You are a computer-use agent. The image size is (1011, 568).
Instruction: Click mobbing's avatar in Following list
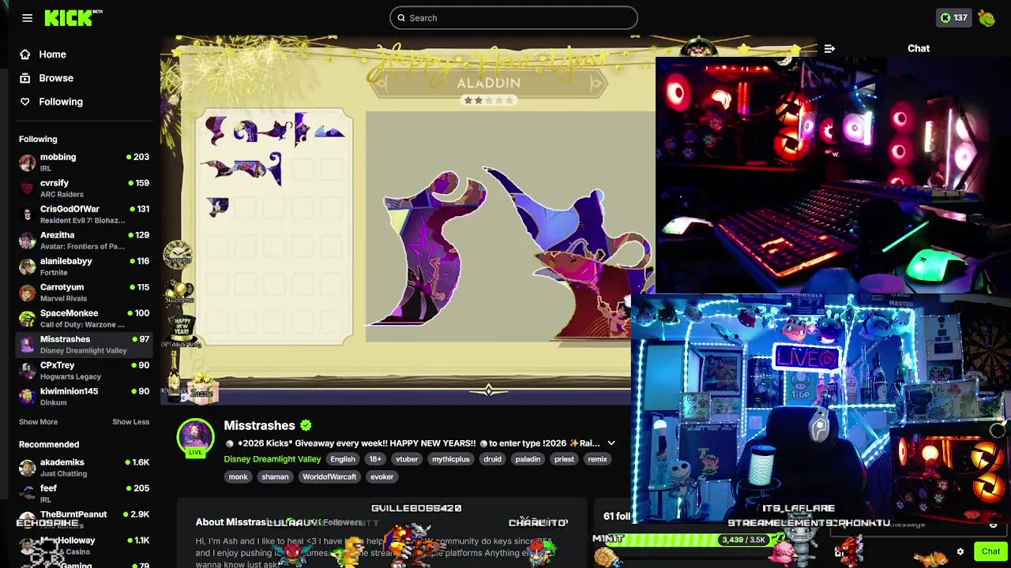coord(28,163)
